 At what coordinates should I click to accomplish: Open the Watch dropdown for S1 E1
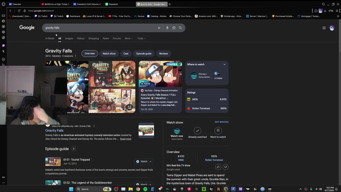point(150,162)
